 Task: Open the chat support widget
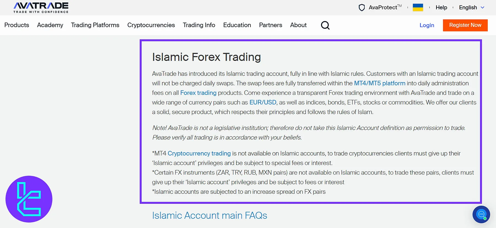[x=481, y=215]
